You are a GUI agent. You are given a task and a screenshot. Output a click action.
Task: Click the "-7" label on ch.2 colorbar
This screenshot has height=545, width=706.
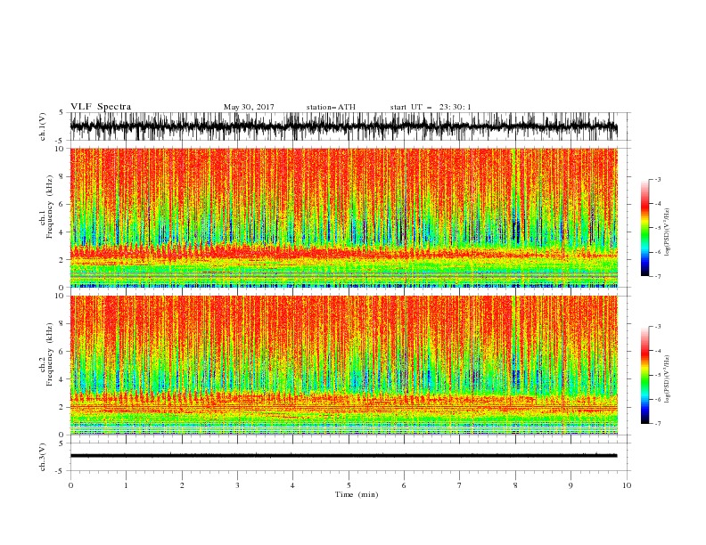coord(658,423)
